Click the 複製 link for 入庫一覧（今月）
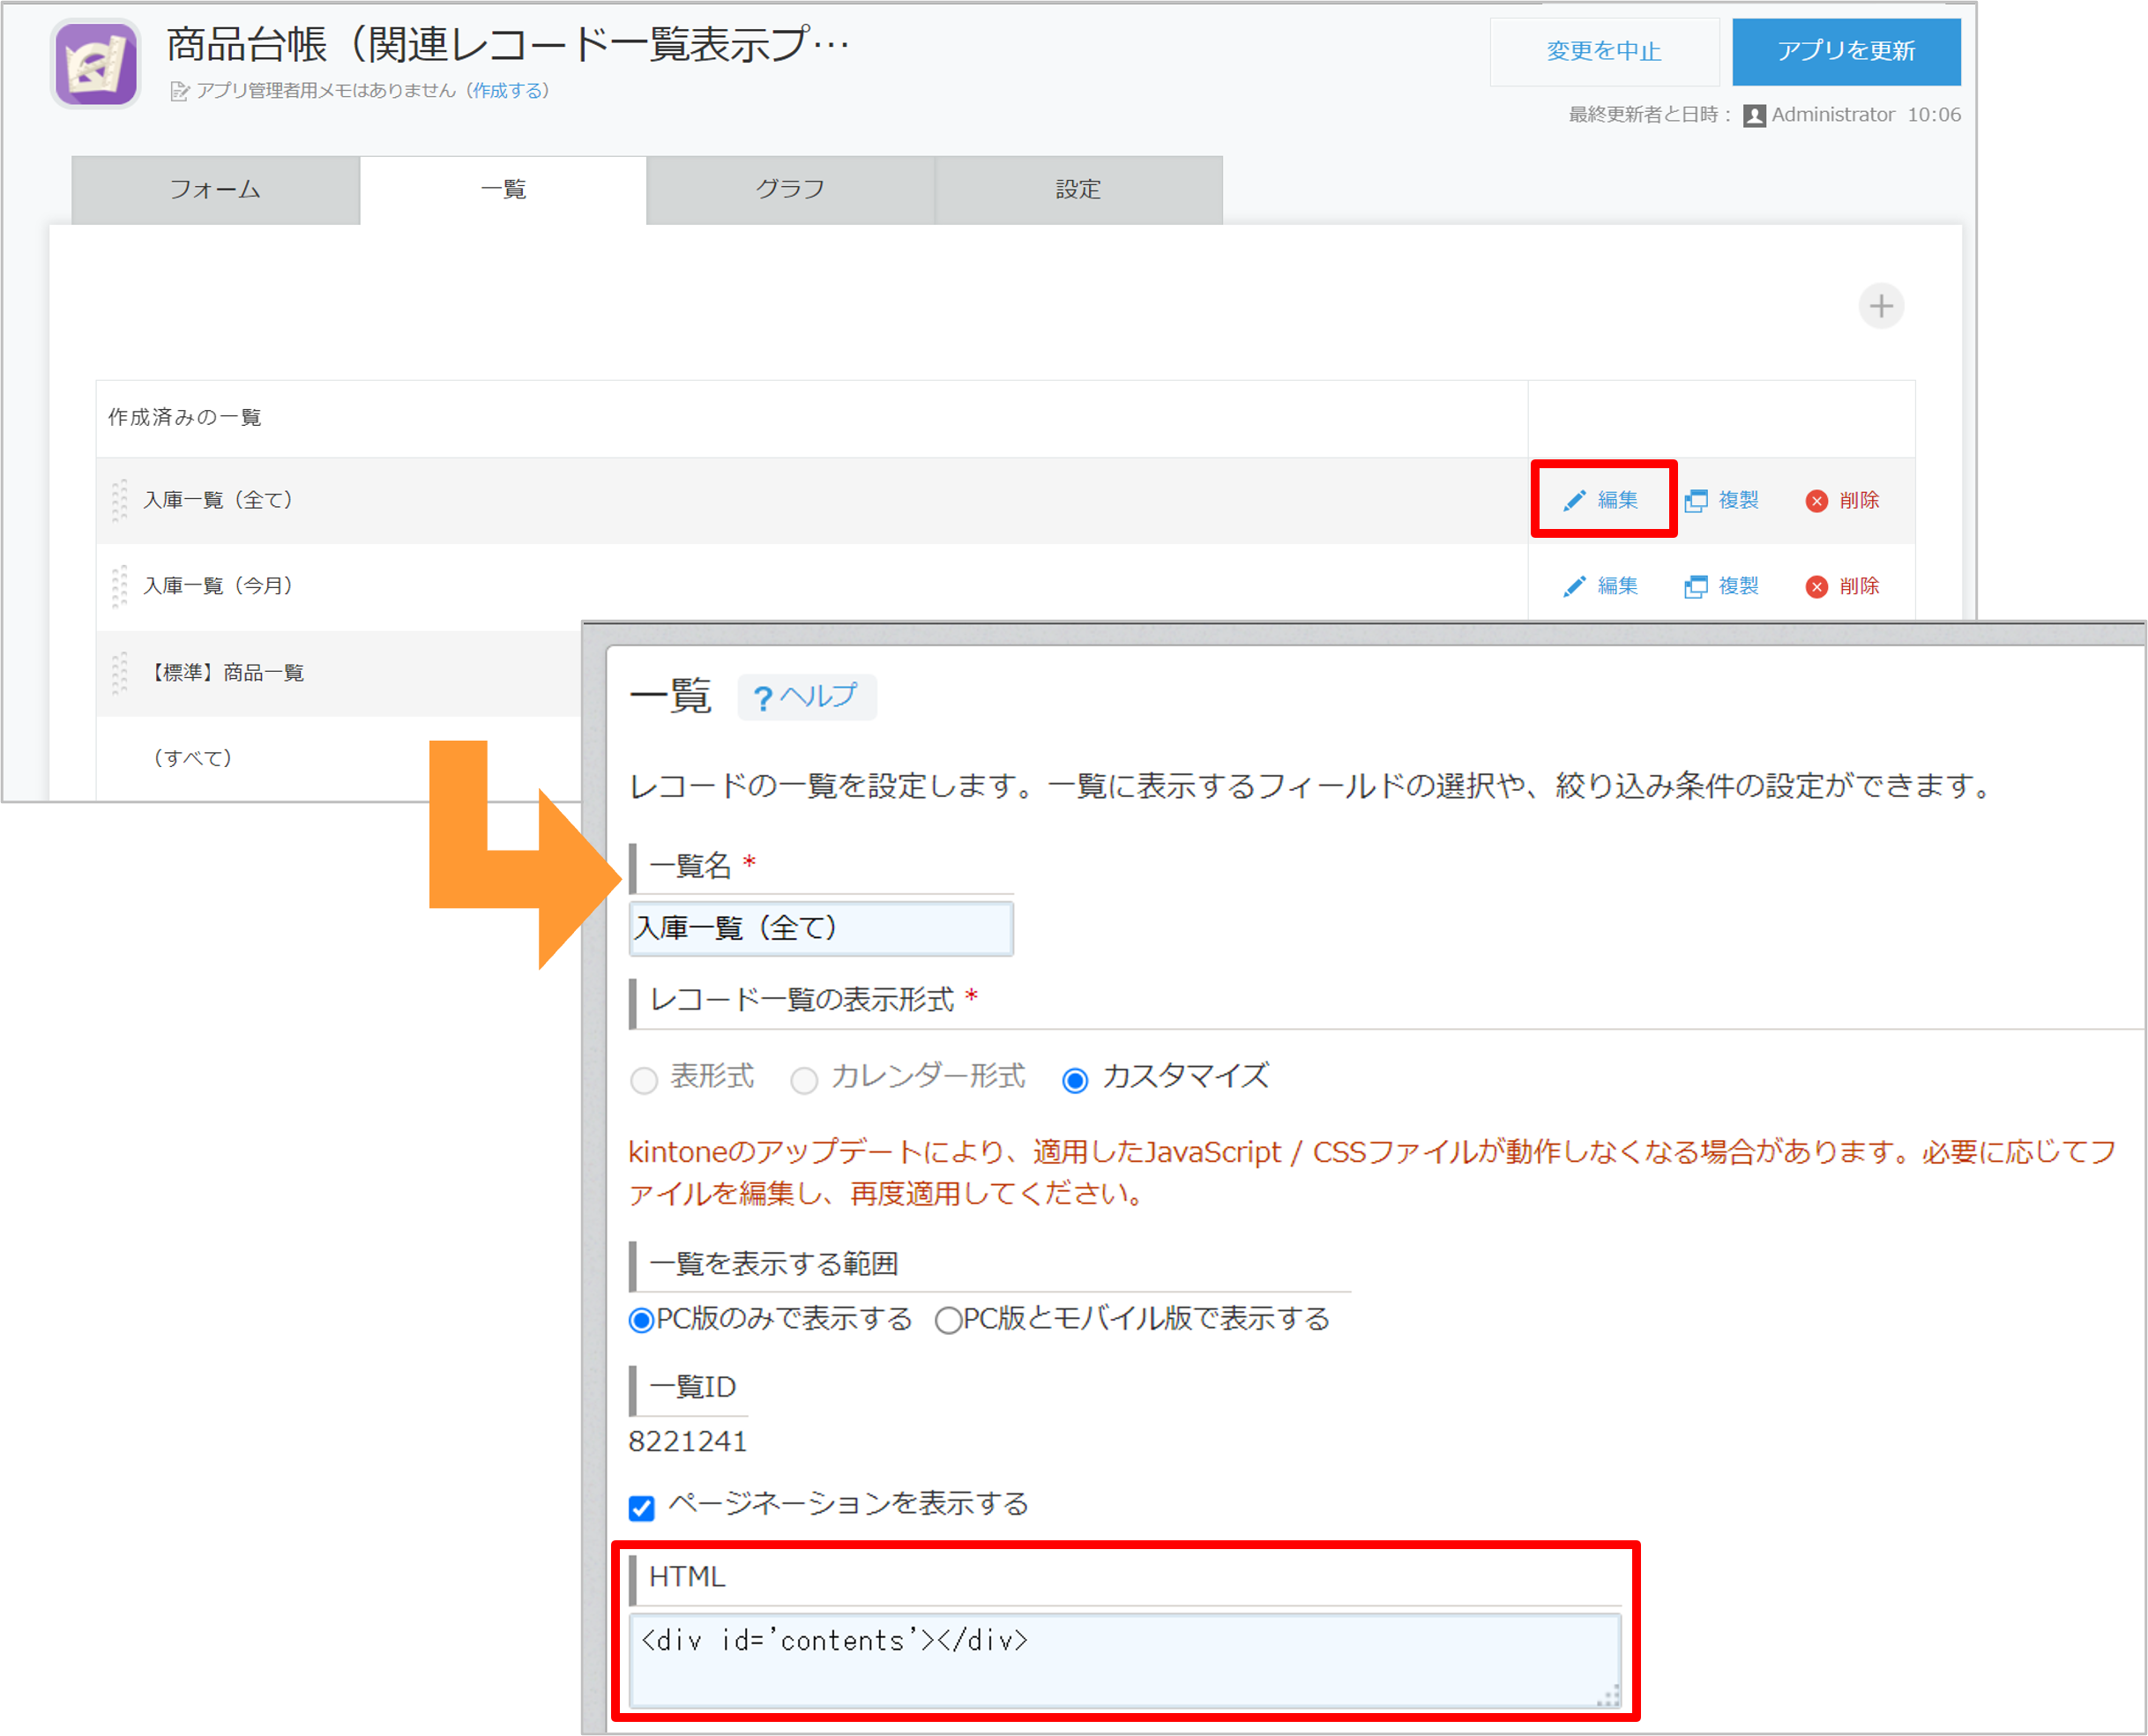2148x1736 pixels. click(x=1739, y=586)
